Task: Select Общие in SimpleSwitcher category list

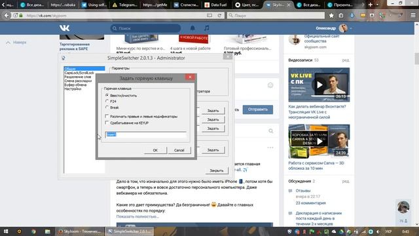Action: coord(84,69)
